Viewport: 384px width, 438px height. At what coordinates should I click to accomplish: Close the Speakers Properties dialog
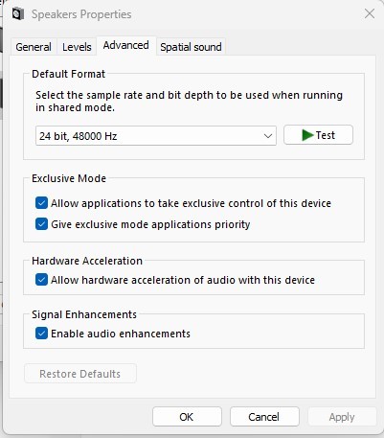coord(370,13)
